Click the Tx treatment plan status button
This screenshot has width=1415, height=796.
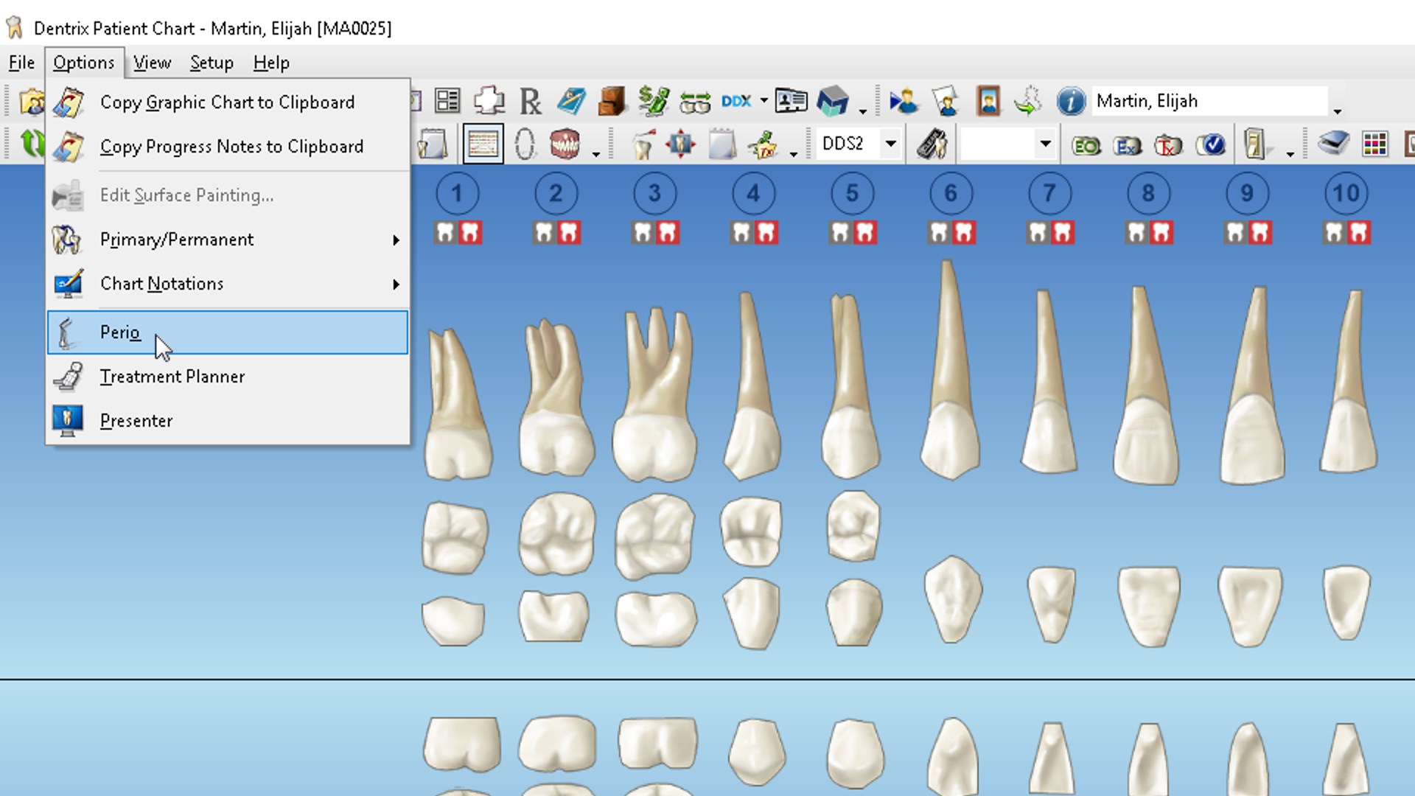1168,145
